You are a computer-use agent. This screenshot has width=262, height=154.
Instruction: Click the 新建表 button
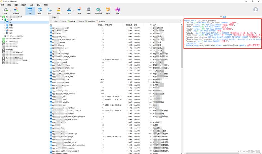(72, 21)
